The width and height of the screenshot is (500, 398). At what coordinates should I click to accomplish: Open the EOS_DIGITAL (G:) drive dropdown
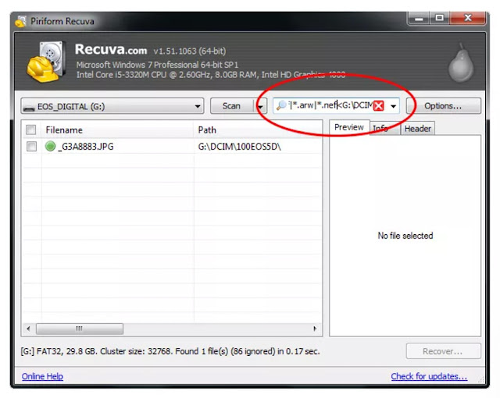click(x=112, y=106)
